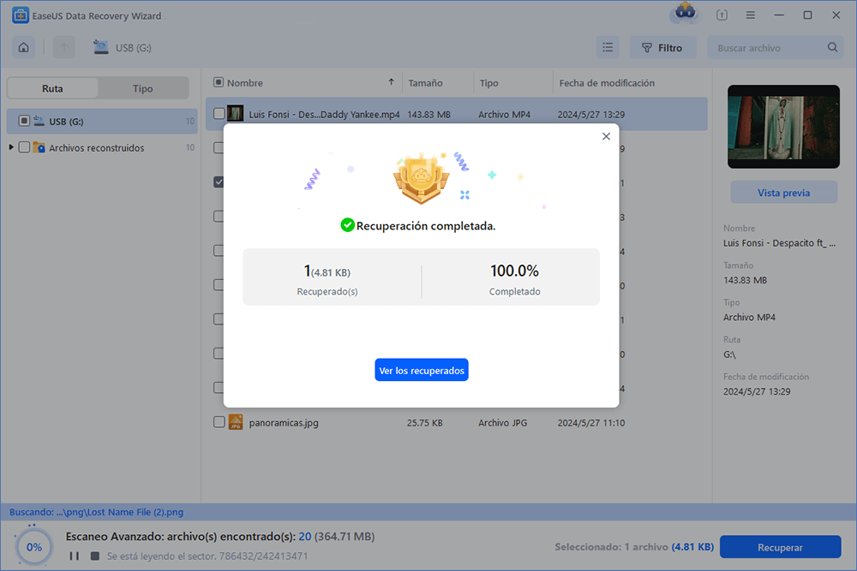Stop the advanced scan

[x=95, y=556]
